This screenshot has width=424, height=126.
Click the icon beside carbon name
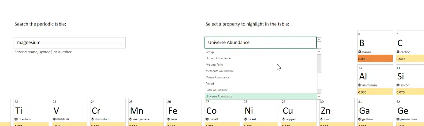[398, 52]
